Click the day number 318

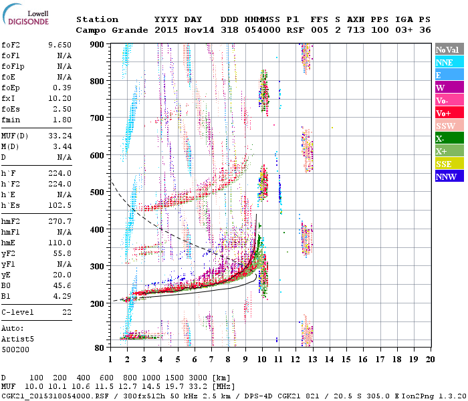coord(229,30)
